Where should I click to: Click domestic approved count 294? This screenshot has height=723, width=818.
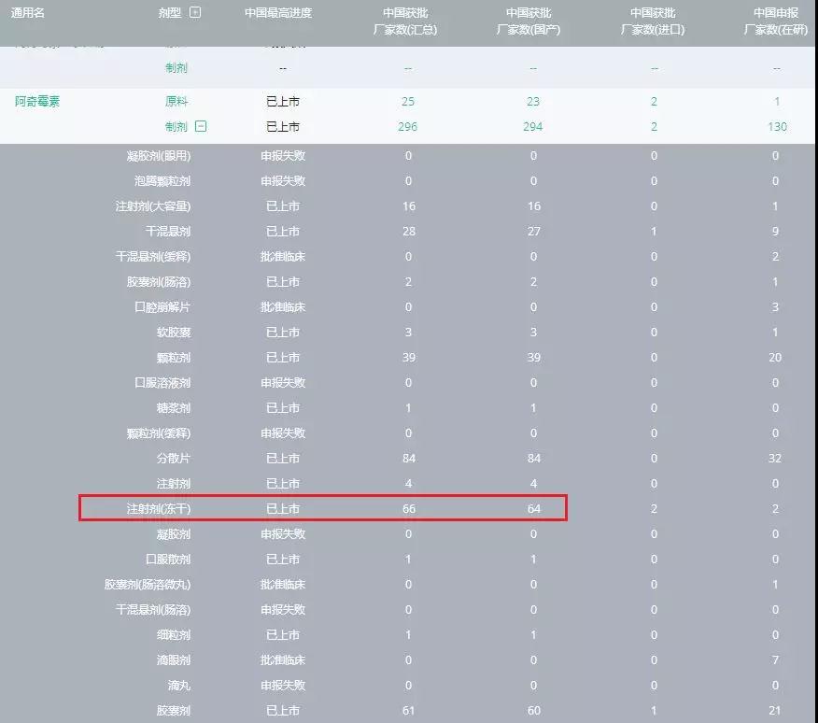[533, 126]
